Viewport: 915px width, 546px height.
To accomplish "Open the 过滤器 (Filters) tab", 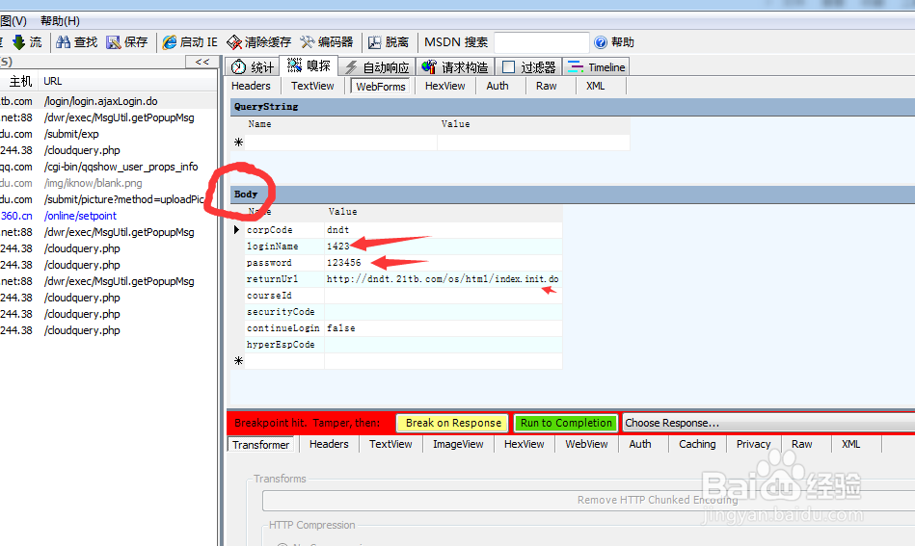I will point(528,67).
